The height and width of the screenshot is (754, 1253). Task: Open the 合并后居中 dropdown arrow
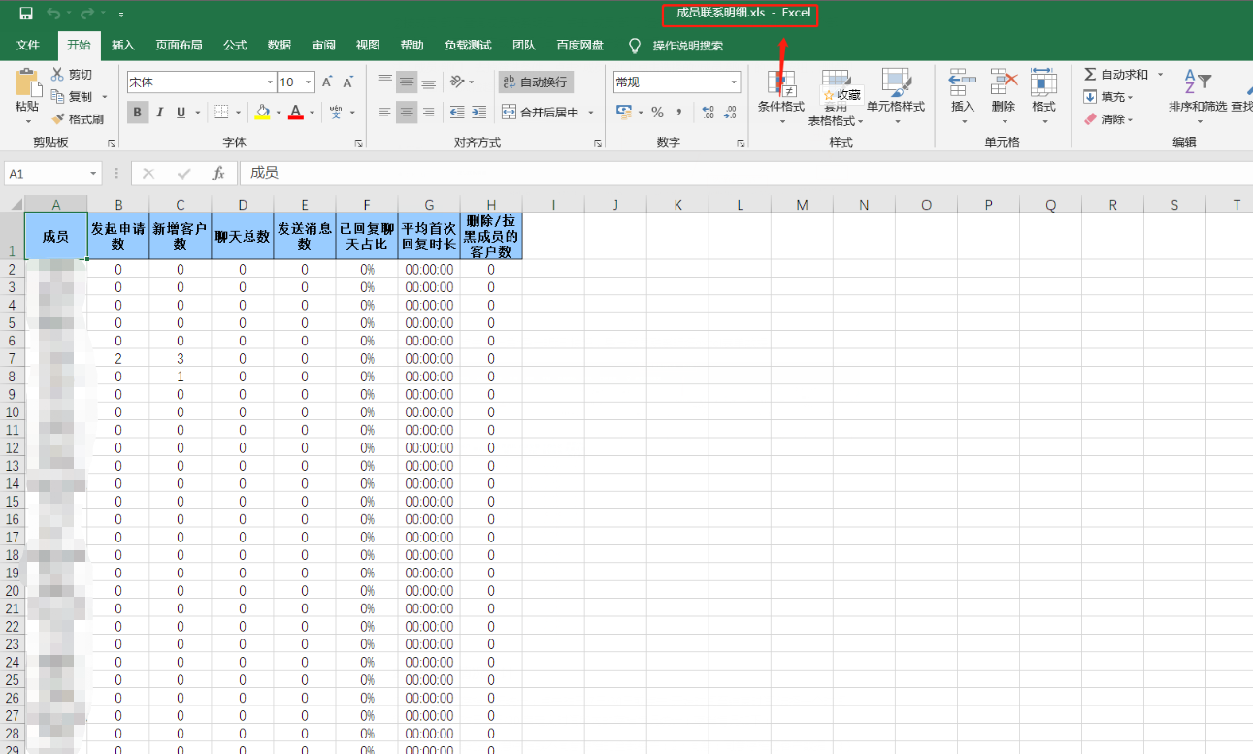590,113
